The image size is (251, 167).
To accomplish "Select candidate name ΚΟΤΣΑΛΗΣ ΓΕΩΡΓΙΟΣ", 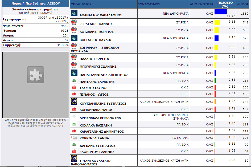I will tap(96, 32).
